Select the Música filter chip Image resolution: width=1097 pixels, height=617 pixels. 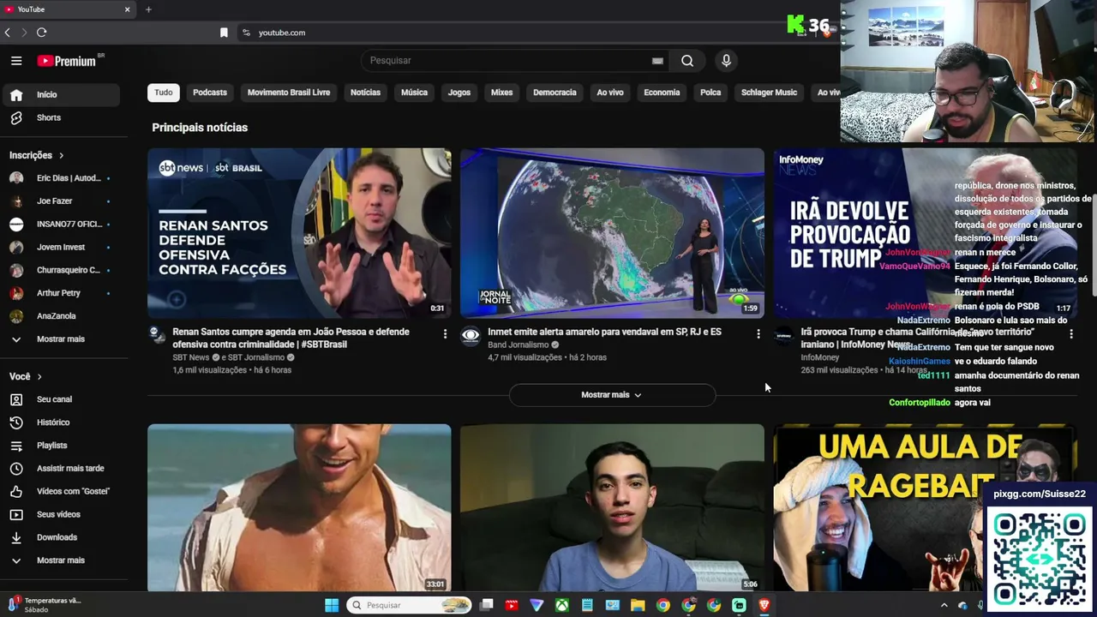click(x=414, y=93)
